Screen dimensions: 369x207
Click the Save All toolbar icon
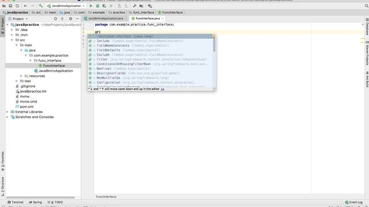(10, 6)
